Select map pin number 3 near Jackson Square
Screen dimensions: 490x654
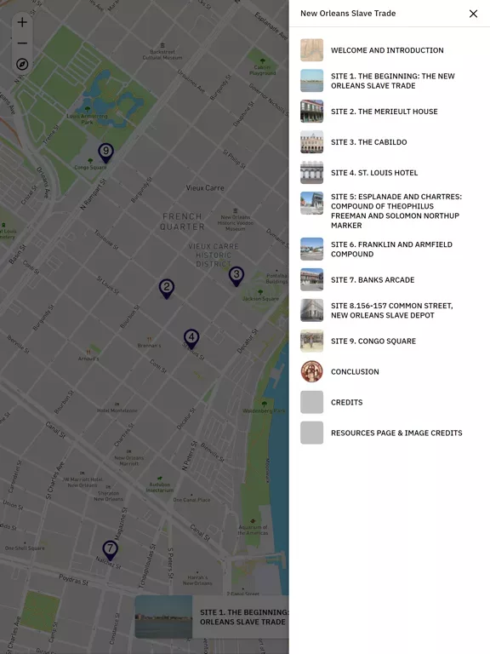(x=236, y=276)
